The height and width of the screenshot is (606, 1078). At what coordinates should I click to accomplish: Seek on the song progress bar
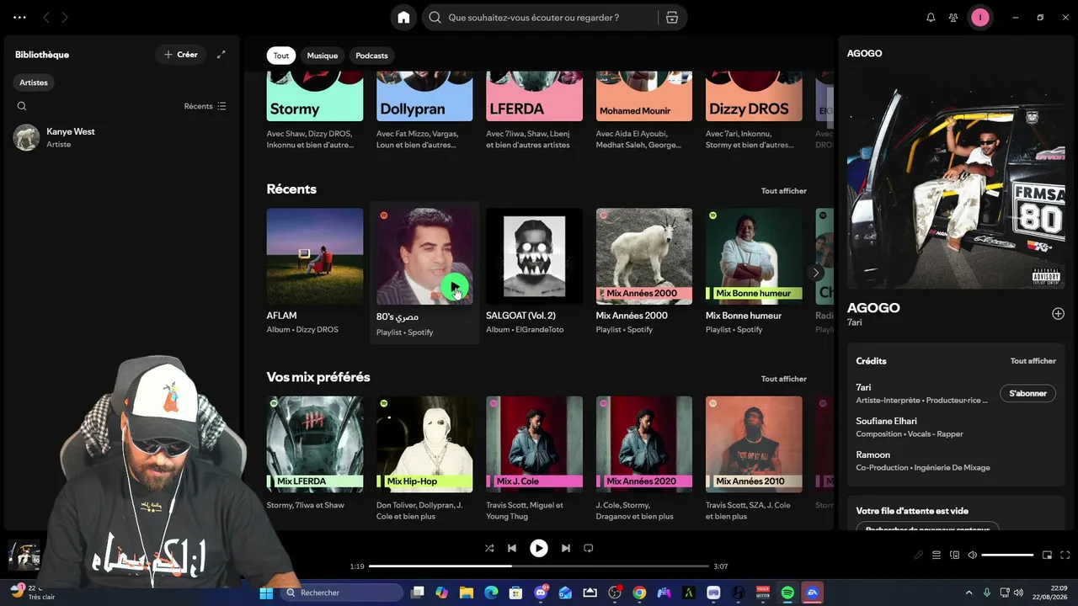point(539,566)
